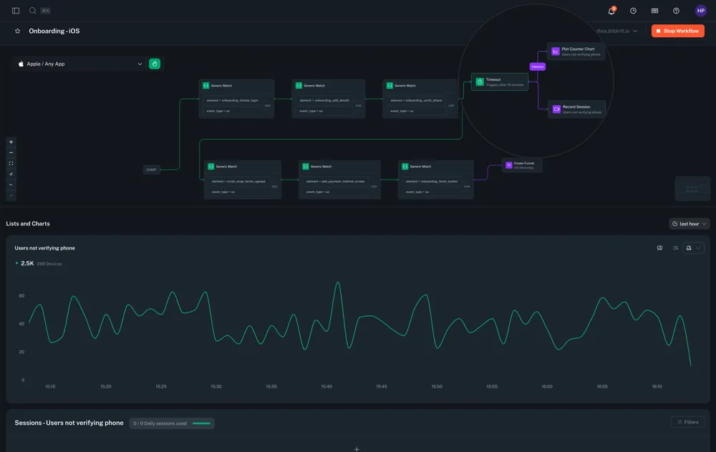Viewport: 716px width, 452px height.
Task: Select the START node
Action: coord(152,169)
